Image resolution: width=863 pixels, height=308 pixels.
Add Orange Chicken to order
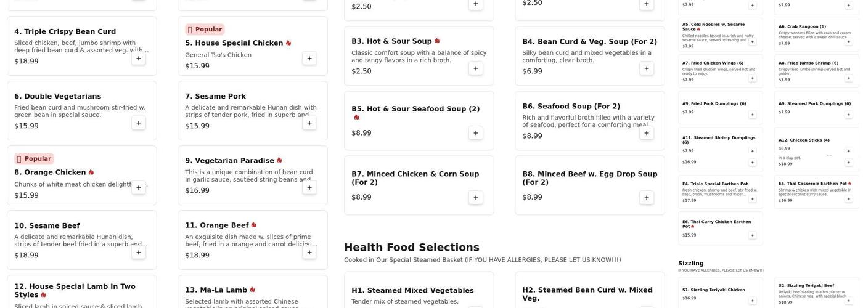(139, 188)
